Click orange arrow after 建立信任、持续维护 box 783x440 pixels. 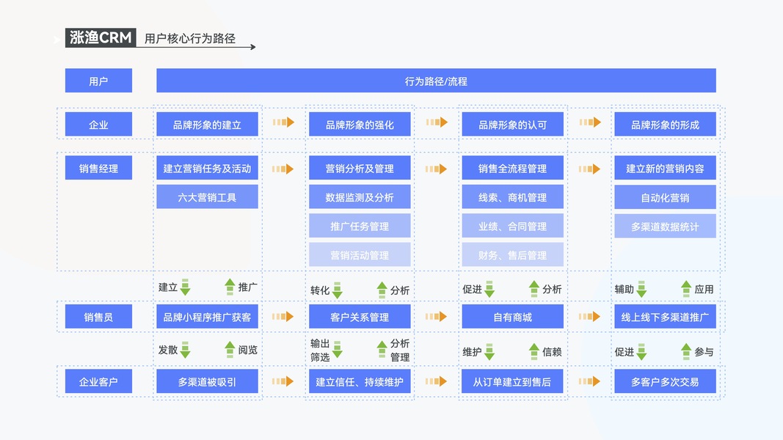436,381
